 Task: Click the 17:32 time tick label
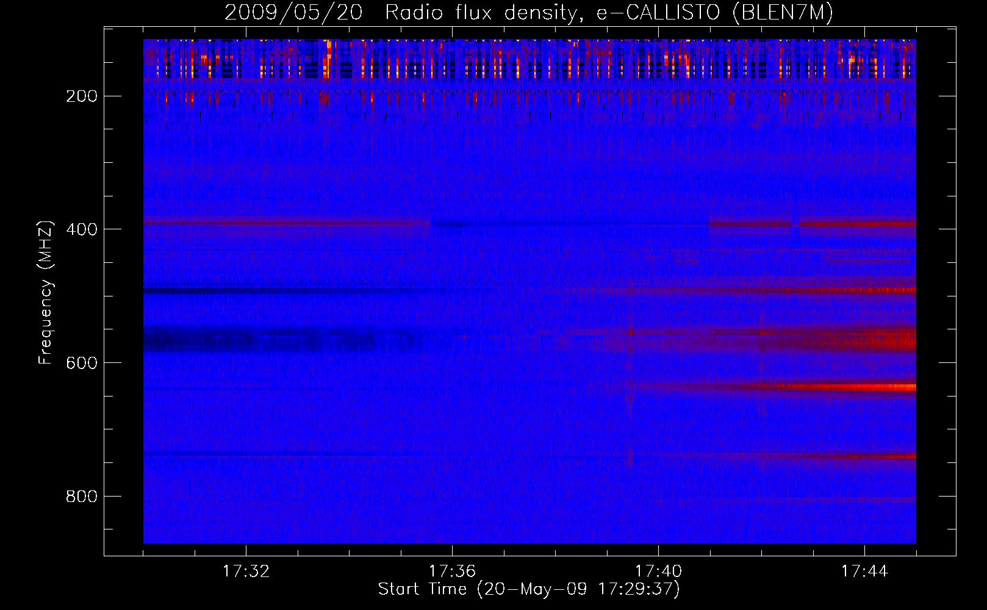[x=246, y=572]
